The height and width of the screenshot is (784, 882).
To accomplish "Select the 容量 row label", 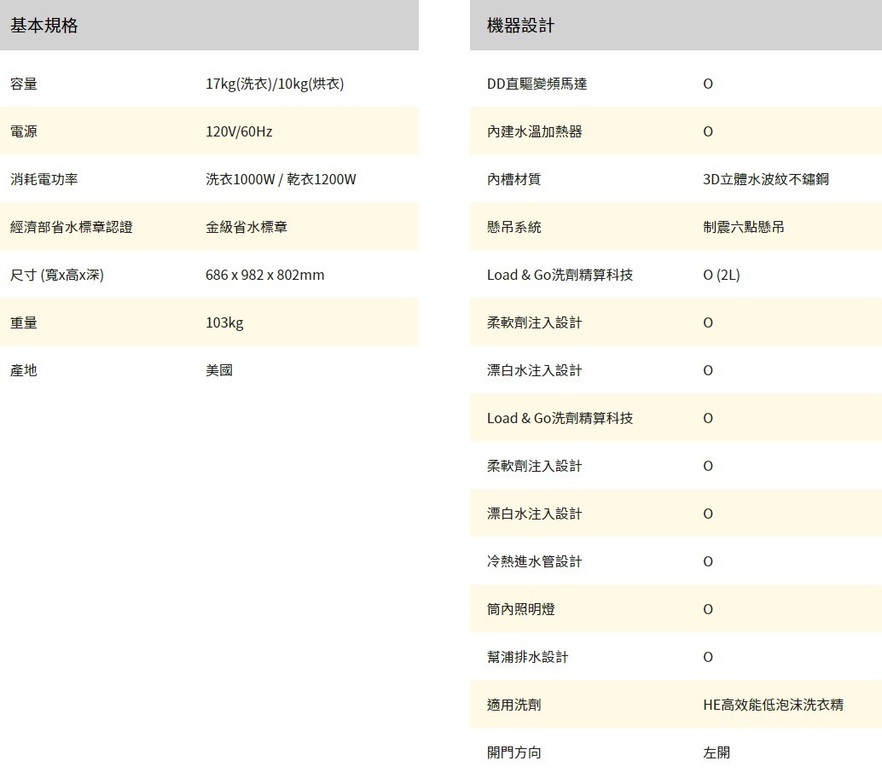I will 24,84.
